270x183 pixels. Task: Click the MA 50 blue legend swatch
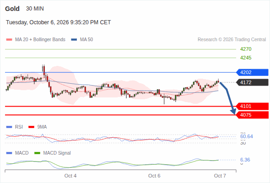74,40
